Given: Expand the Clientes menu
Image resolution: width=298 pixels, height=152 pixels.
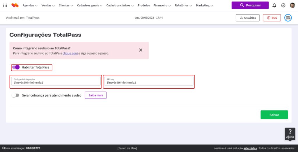Looking at the screenshot, I should [66, 6].
